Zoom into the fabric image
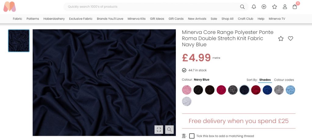Viewport: 312px width, 140px height. 169,130
